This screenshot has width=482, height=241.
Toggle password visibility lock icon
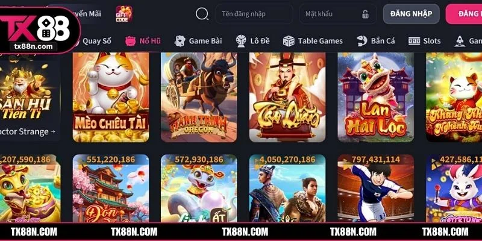(365, 14)
